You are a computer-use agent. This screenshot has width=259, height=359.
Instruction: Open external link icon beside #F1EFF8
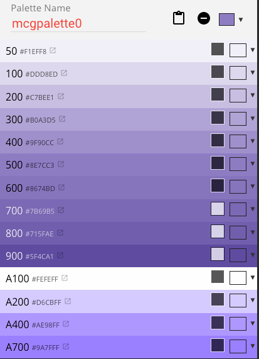tap(53, 50)
